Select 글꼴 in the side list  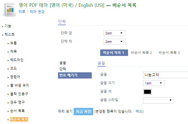63,63
